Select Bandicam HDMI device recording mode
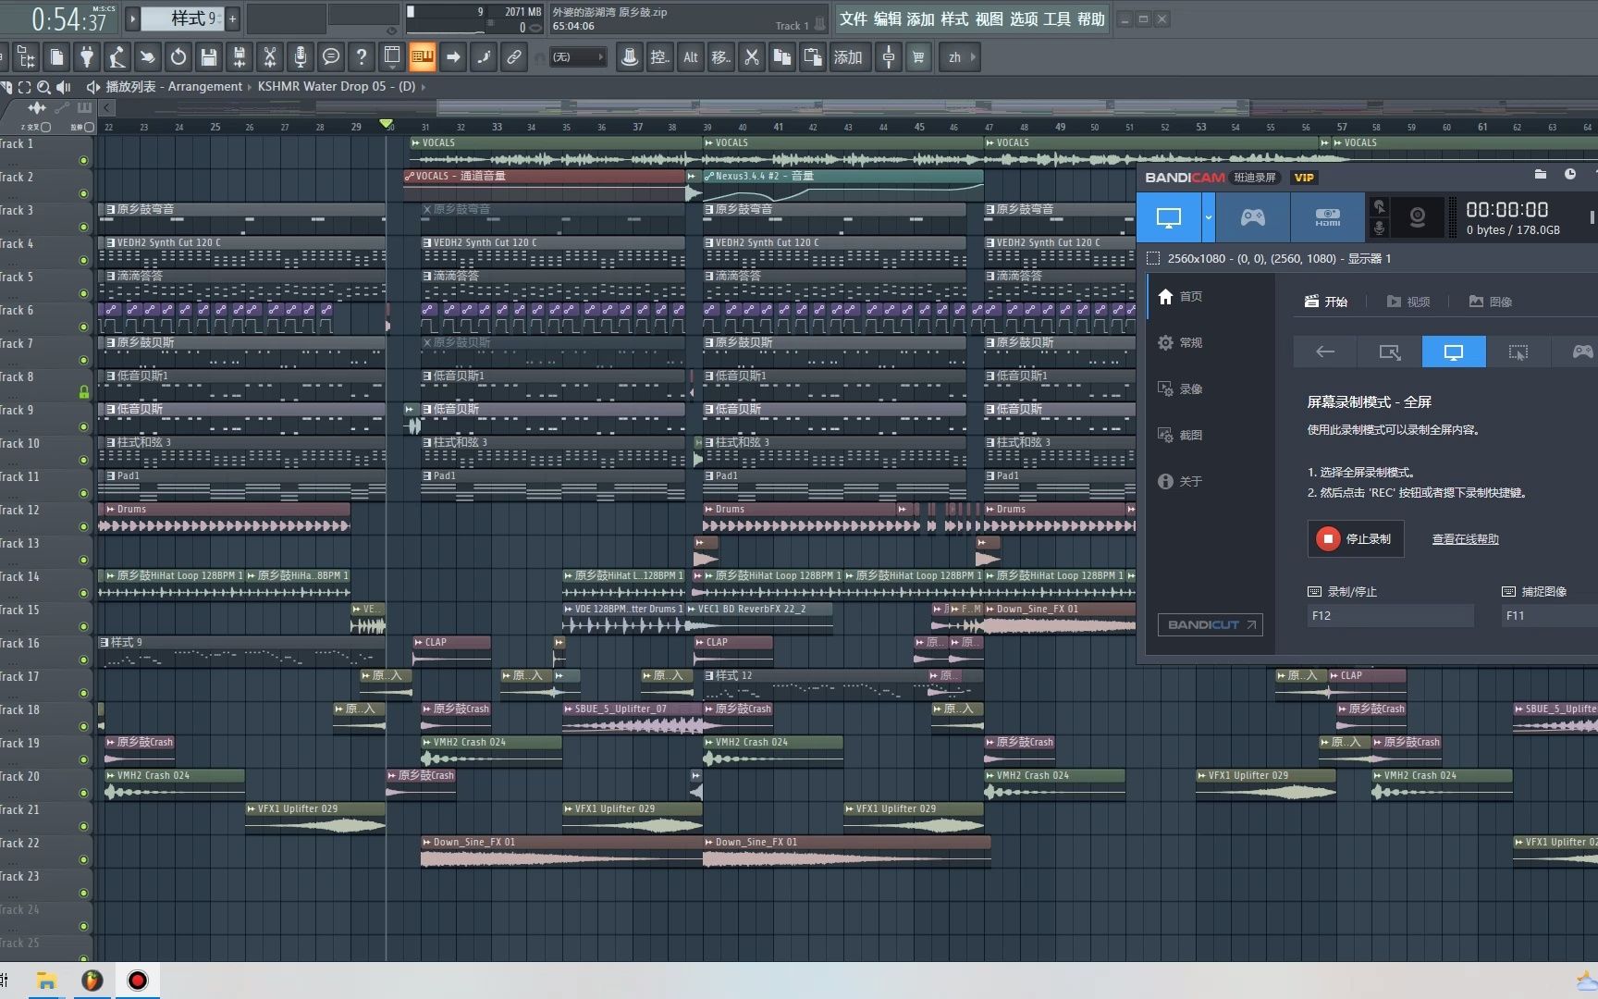The height and width of the screenshot is (999, 1598). (x=1327, y=217)
